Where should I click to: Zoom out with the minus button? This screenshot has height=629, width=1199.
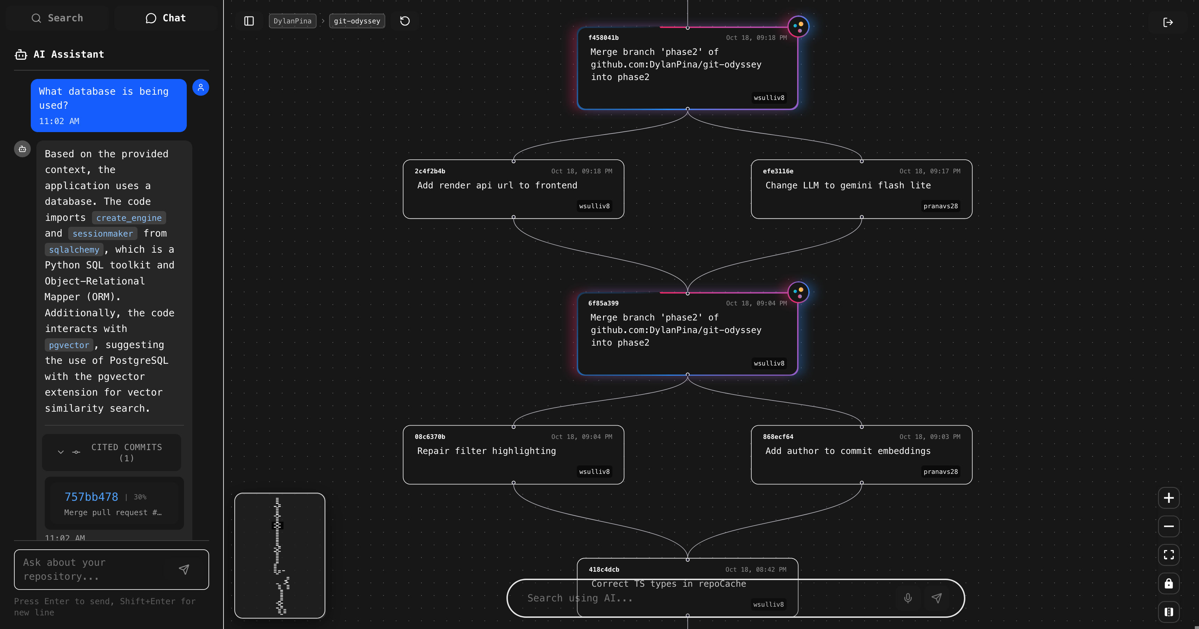click(x=1168, y=526)
